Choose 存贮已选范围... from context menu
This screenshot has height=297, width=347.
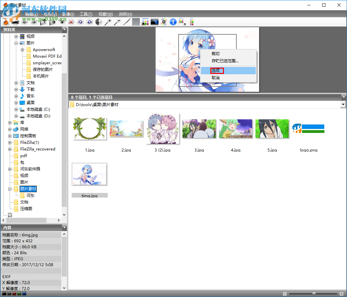click(x=228, y=61)
